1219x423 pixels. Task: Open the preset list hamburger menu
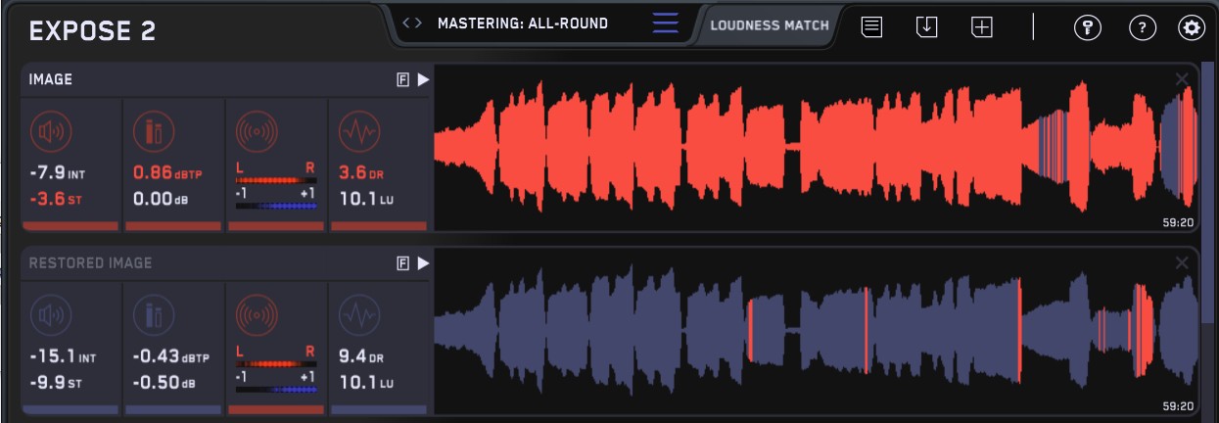coord(665,23)
